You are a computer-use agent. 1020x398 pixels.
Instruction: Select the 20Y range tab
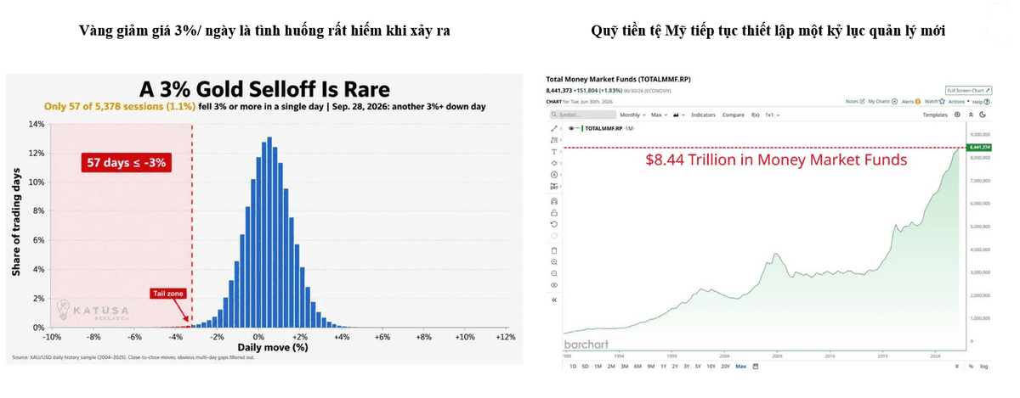point(725,367)
